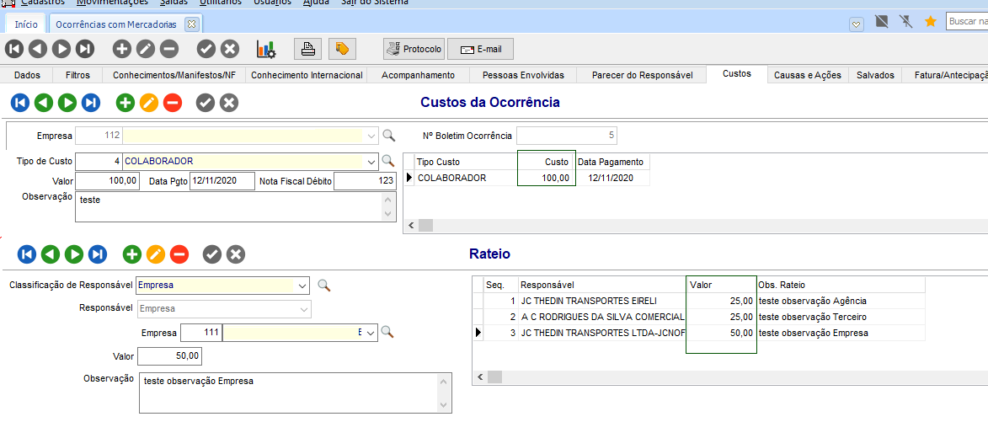988x422 pixels.
Task: Select row JC THEDIN TRANSPORTES EIRELI
Action: [698, 301]
